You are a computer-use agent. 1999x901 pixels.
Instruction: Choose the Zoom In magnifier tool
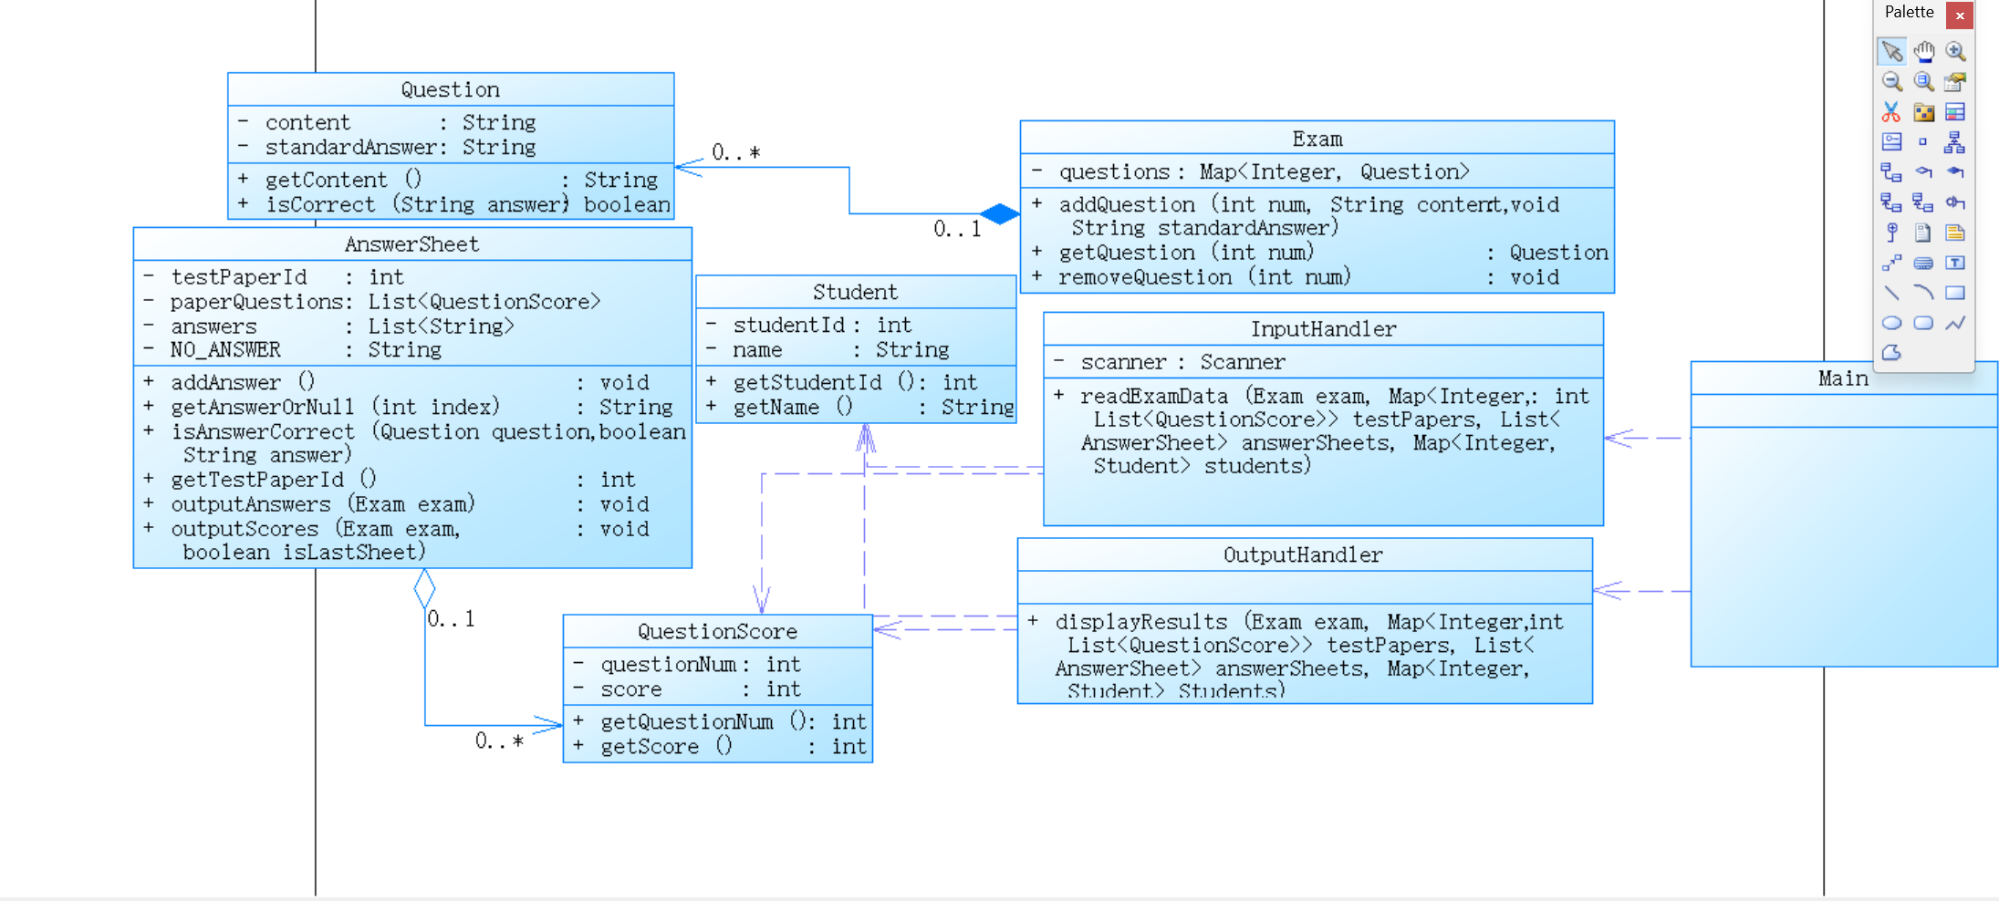1954,51
